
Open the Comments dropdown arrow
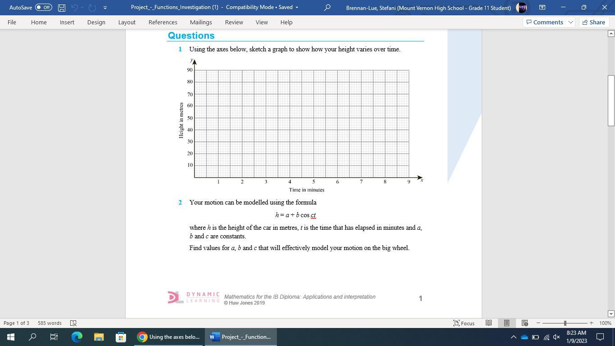(570, 22)
